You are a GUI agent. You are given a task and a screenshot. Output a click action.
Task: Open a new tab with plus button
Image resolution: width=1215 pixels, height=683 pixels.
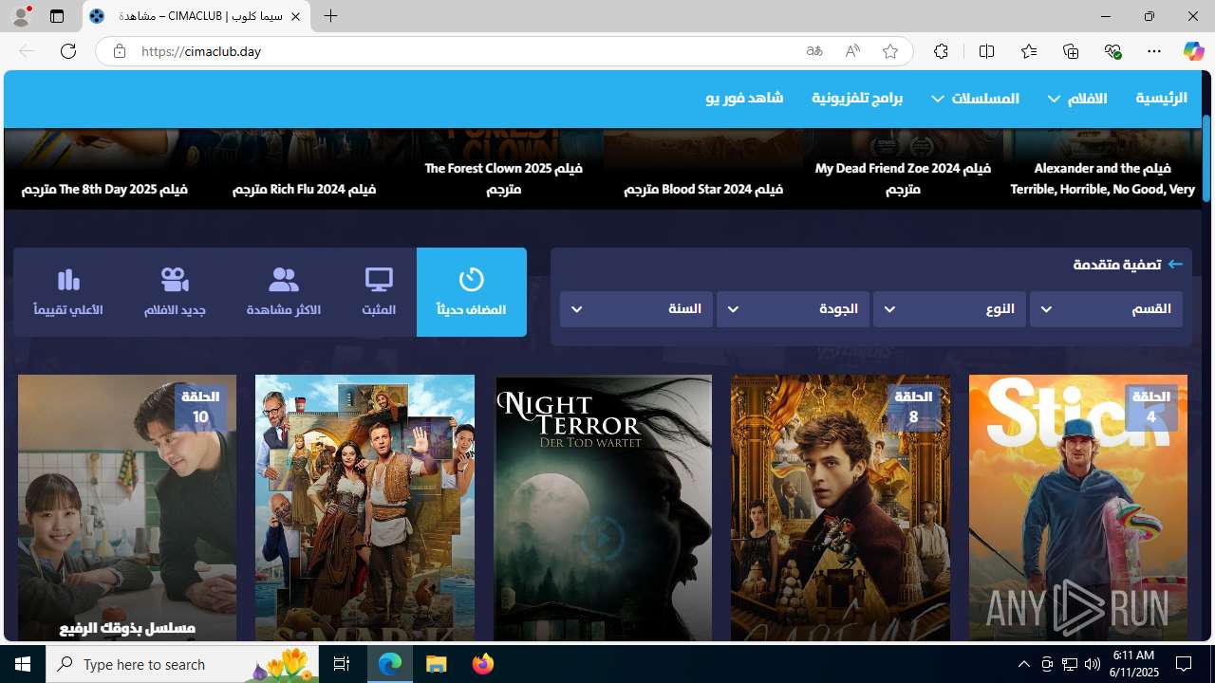tap(330, 16)
